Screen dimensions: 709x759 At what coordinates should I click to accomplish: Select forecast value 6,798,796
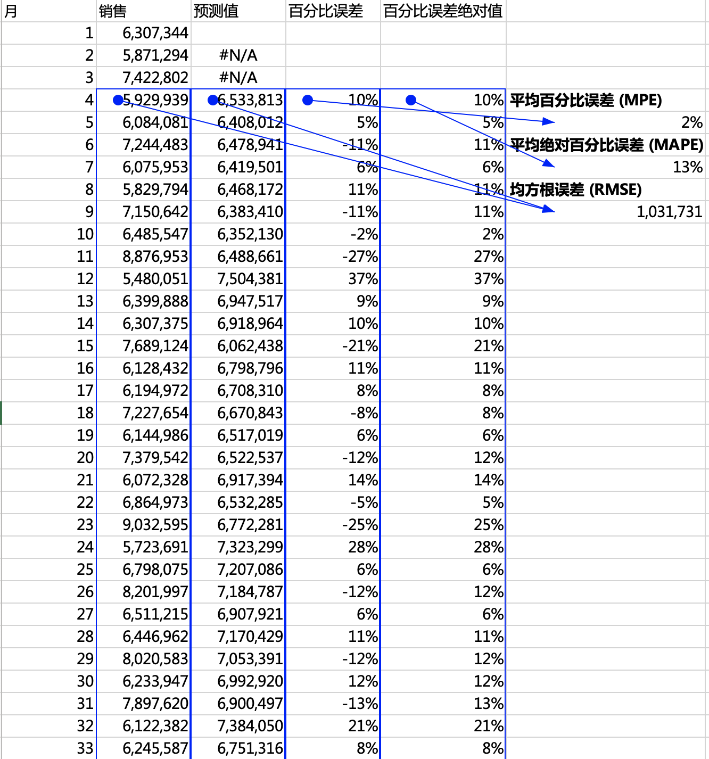pos(238,368)
